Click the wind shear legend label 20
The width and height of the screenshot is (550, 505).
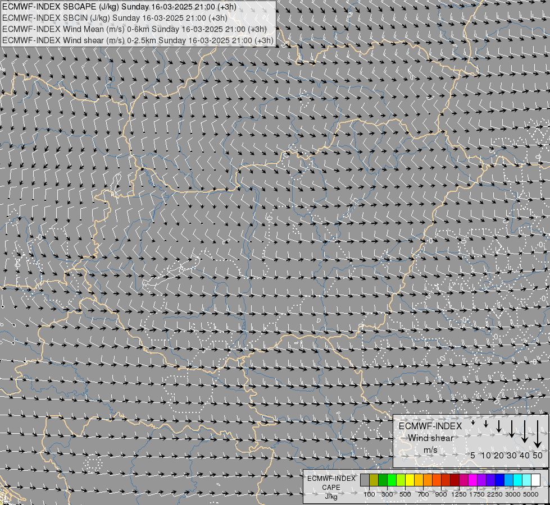(x=499, y=455)
